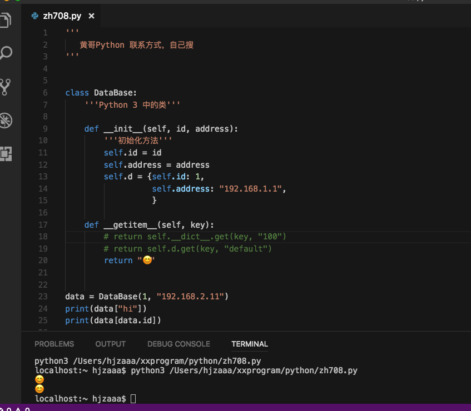The image size is (471, 411).
Task: Switch to the DEBUG CONSOLE tab
Action: pos(179,344)
